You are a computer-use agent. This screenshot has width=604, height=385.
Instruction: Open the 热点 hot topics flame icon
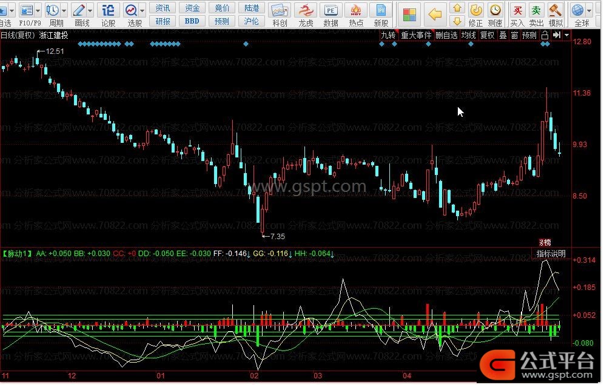coord(356,11)
